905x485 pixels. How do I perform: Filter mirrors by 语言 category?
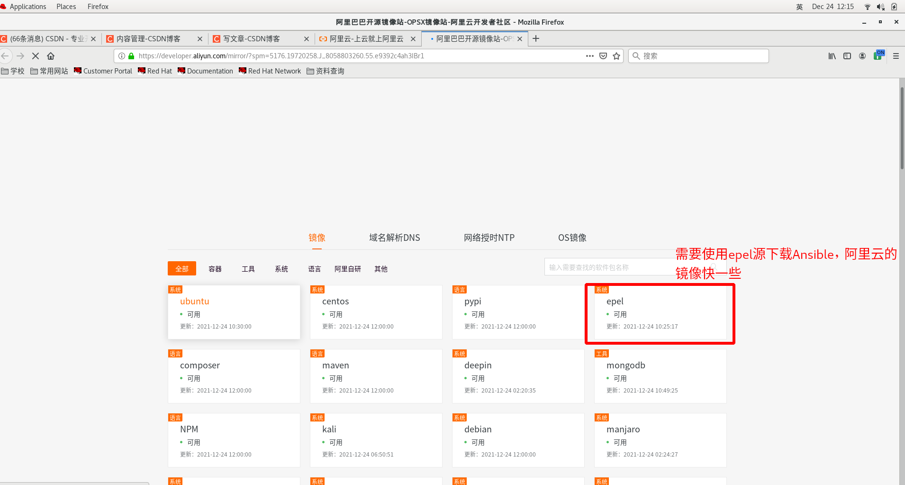click(315, 269)
